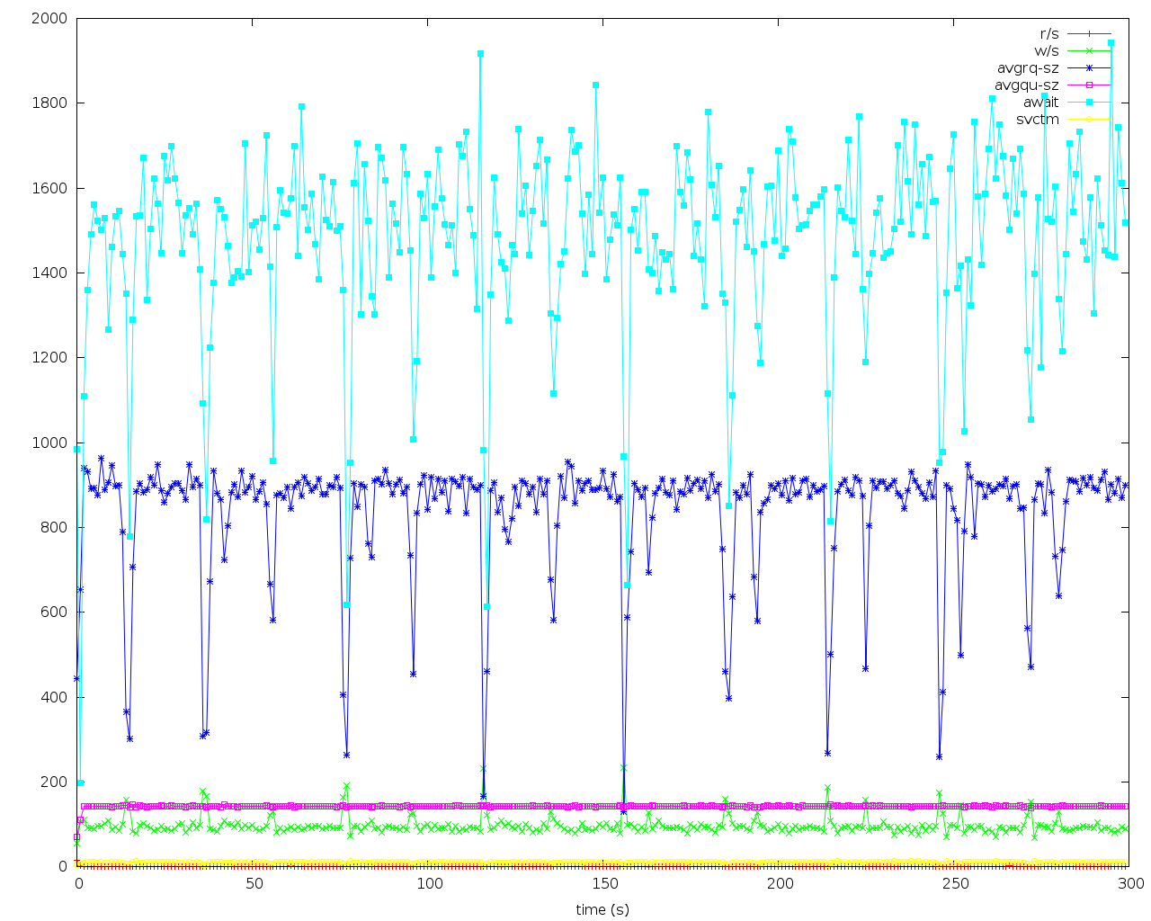
Task: Click the x-axis label 200
Action: click(780, 883)
